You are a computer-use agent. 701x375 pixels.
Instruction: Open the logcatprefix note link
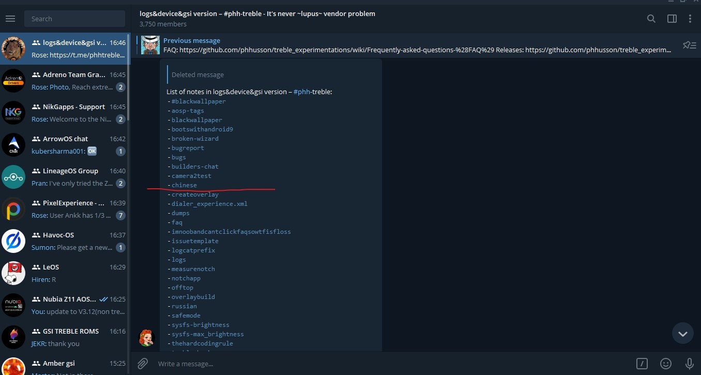193,250
